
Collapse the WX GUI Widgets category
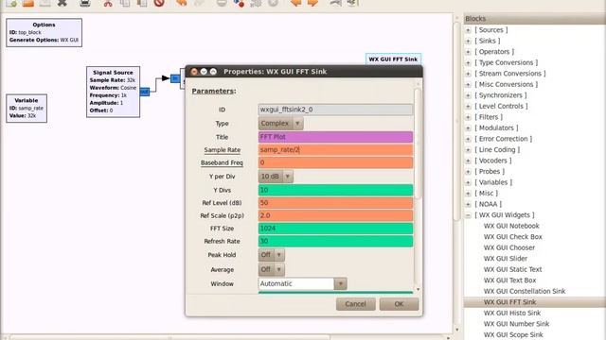[468, 215]
